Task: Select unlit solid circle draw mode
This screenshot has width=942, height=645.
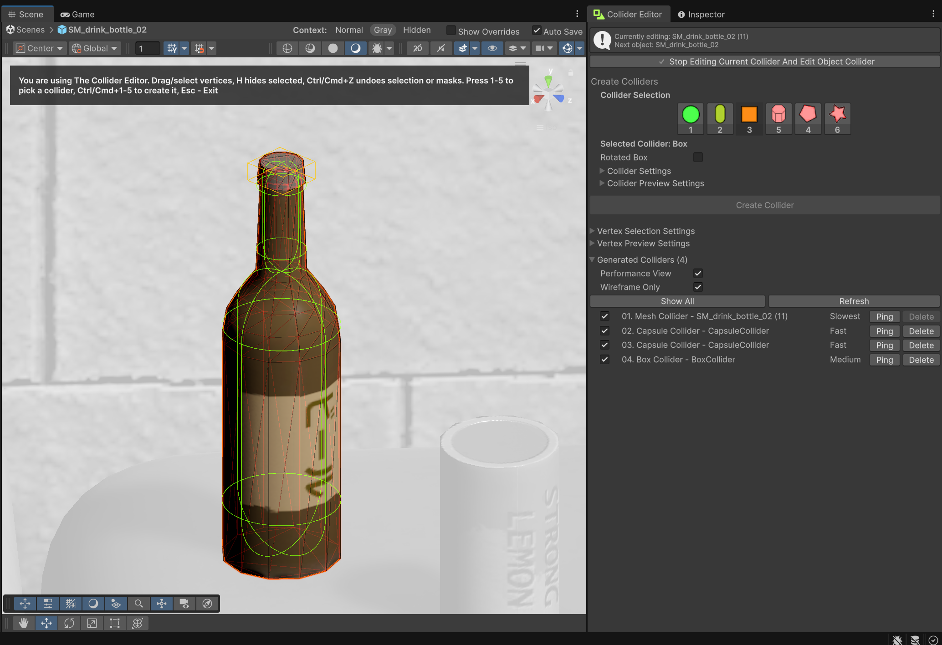Action: tap(333, 48)
